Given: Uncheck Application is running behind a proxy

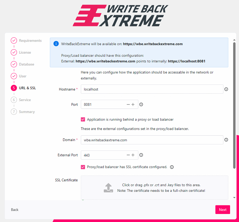Looking at the screenshot, I should (83, 119).
